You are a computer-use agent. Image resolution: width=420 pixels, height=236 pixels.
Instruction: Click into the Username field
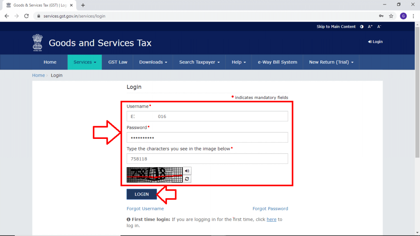[x=207, y=116]
